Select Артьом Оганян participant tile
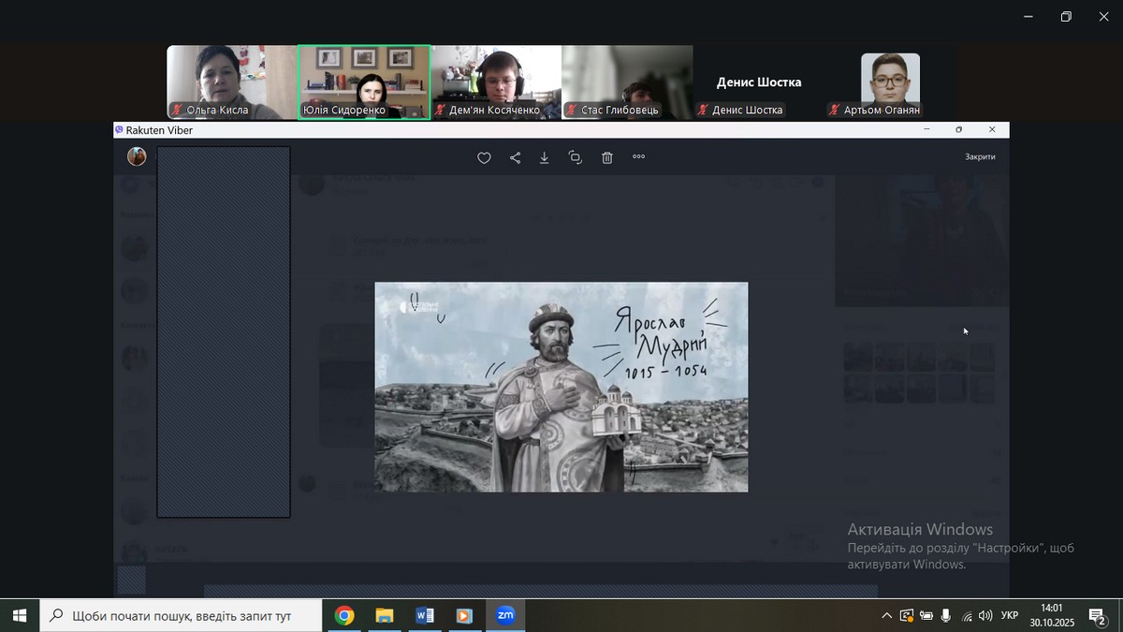Image resolution: width=1123 pixels, height=632 pixels. (890, 82)
